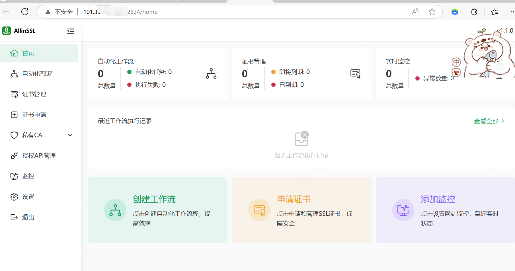The width and height of the screenshot is (515, 271).
Task: Click the v1.1.0 version label
Action: coord(505,30)
